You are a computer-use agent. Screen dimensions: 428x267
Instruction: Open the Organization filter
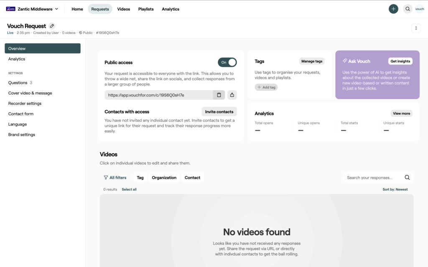(164, 178)
